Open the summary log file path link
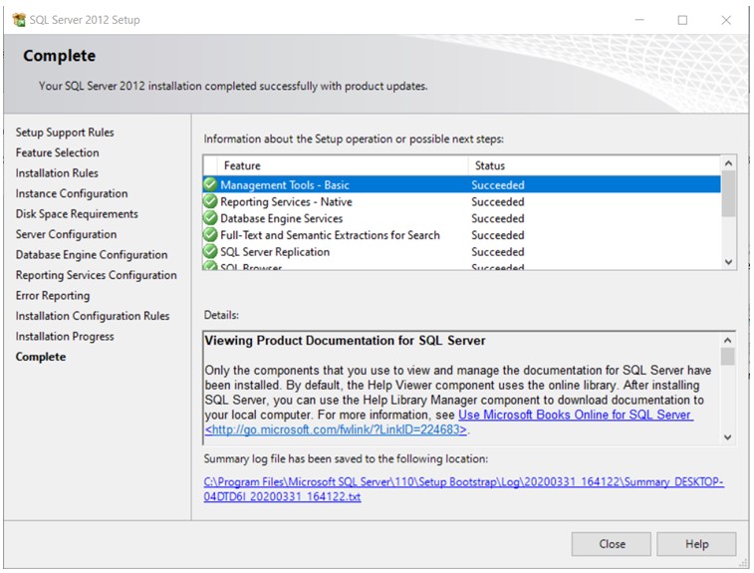The width and height of the screenshot is (754, 573). (x=463, y=489)
